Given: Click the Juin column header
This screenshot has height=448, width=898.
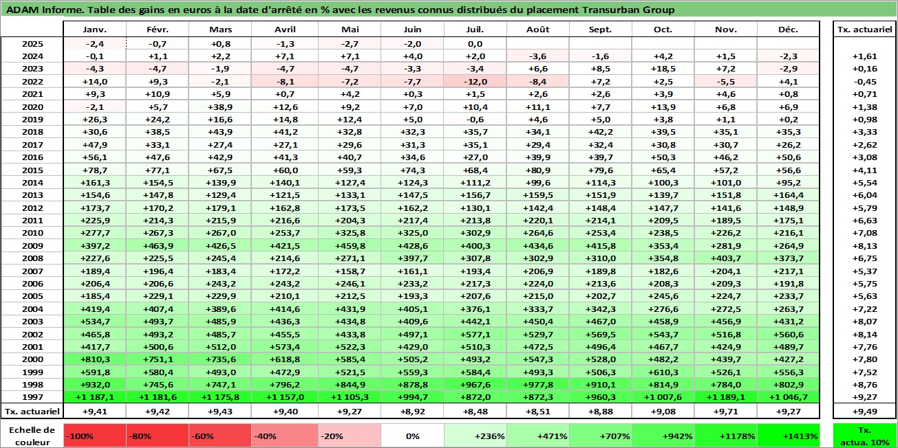Looking at the screenshot, I should tap(412, 30).
